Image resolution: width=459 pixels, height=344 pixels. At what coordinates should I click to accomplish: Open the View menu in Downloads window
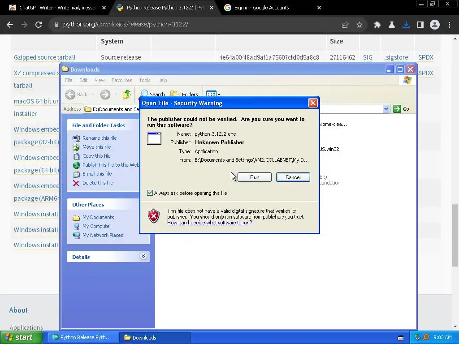coord(100,80)
